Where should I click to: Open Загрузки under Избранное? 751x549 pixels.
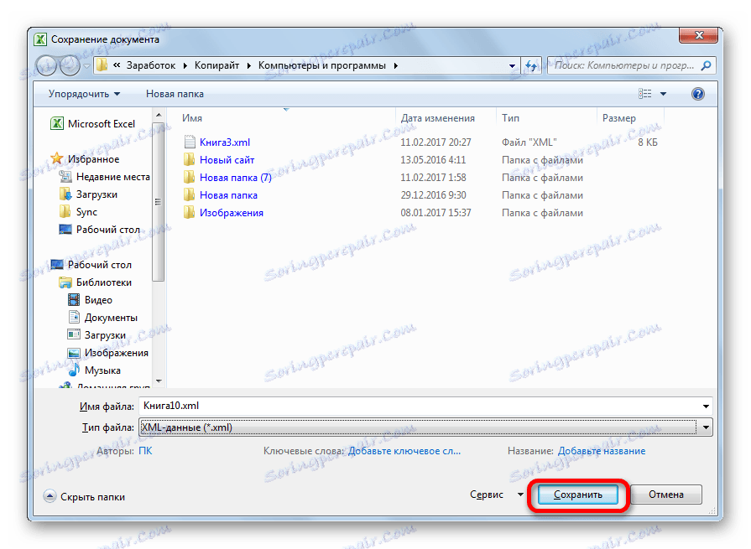click(x=88, y=194)
